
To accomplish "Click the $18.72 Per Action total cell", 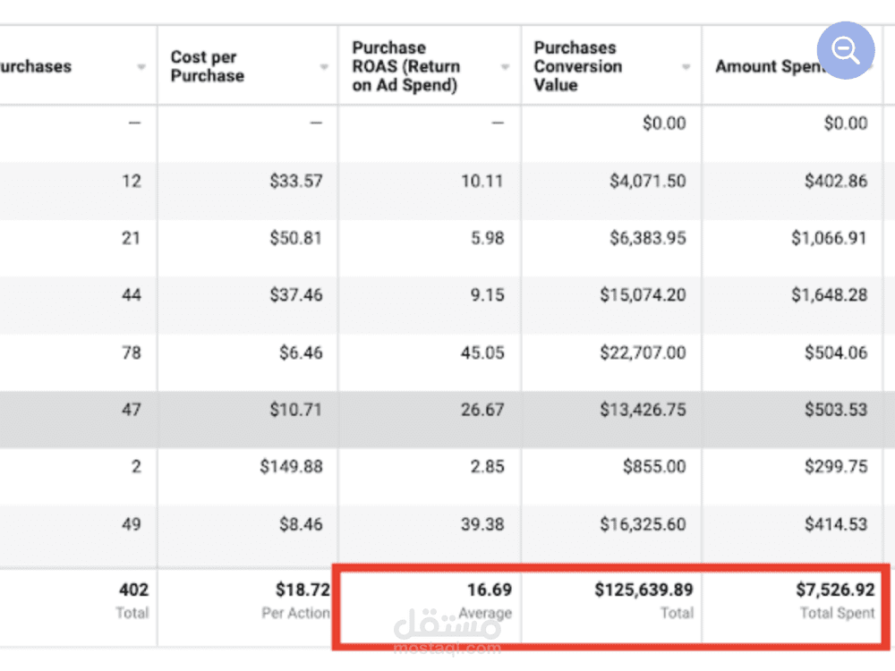I will 303,590.
